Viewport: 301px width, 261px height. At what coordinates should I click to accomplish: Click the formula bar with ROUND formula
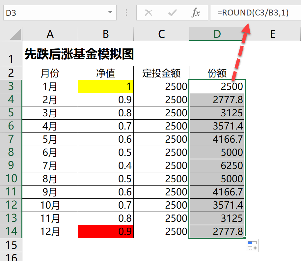tap(256, 13)
